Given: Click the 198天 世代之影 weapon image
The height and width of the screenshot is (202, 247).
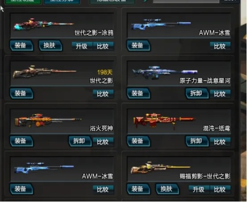Looking at the screenshot, I should coord(44,72).
